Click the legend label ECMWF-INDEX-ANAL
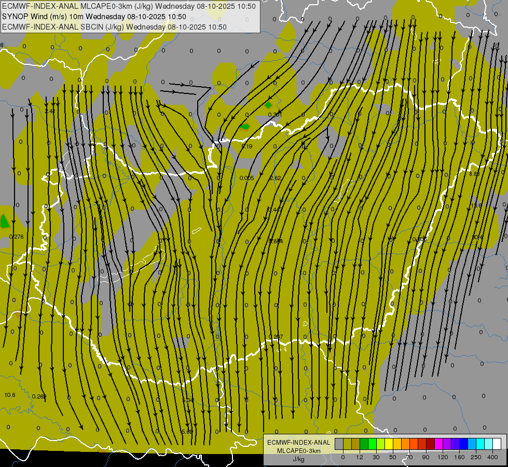This screenshot has width=508, height=467. [x=299, y=443]
